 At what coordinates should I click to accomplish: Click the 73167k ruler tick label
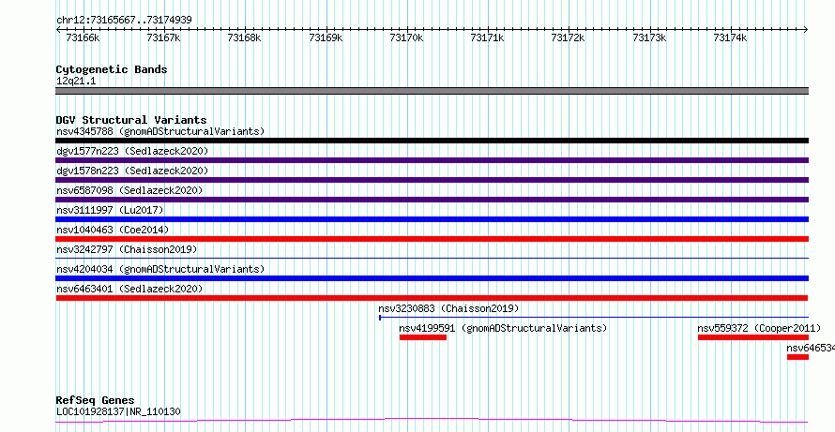click(163, 37)
